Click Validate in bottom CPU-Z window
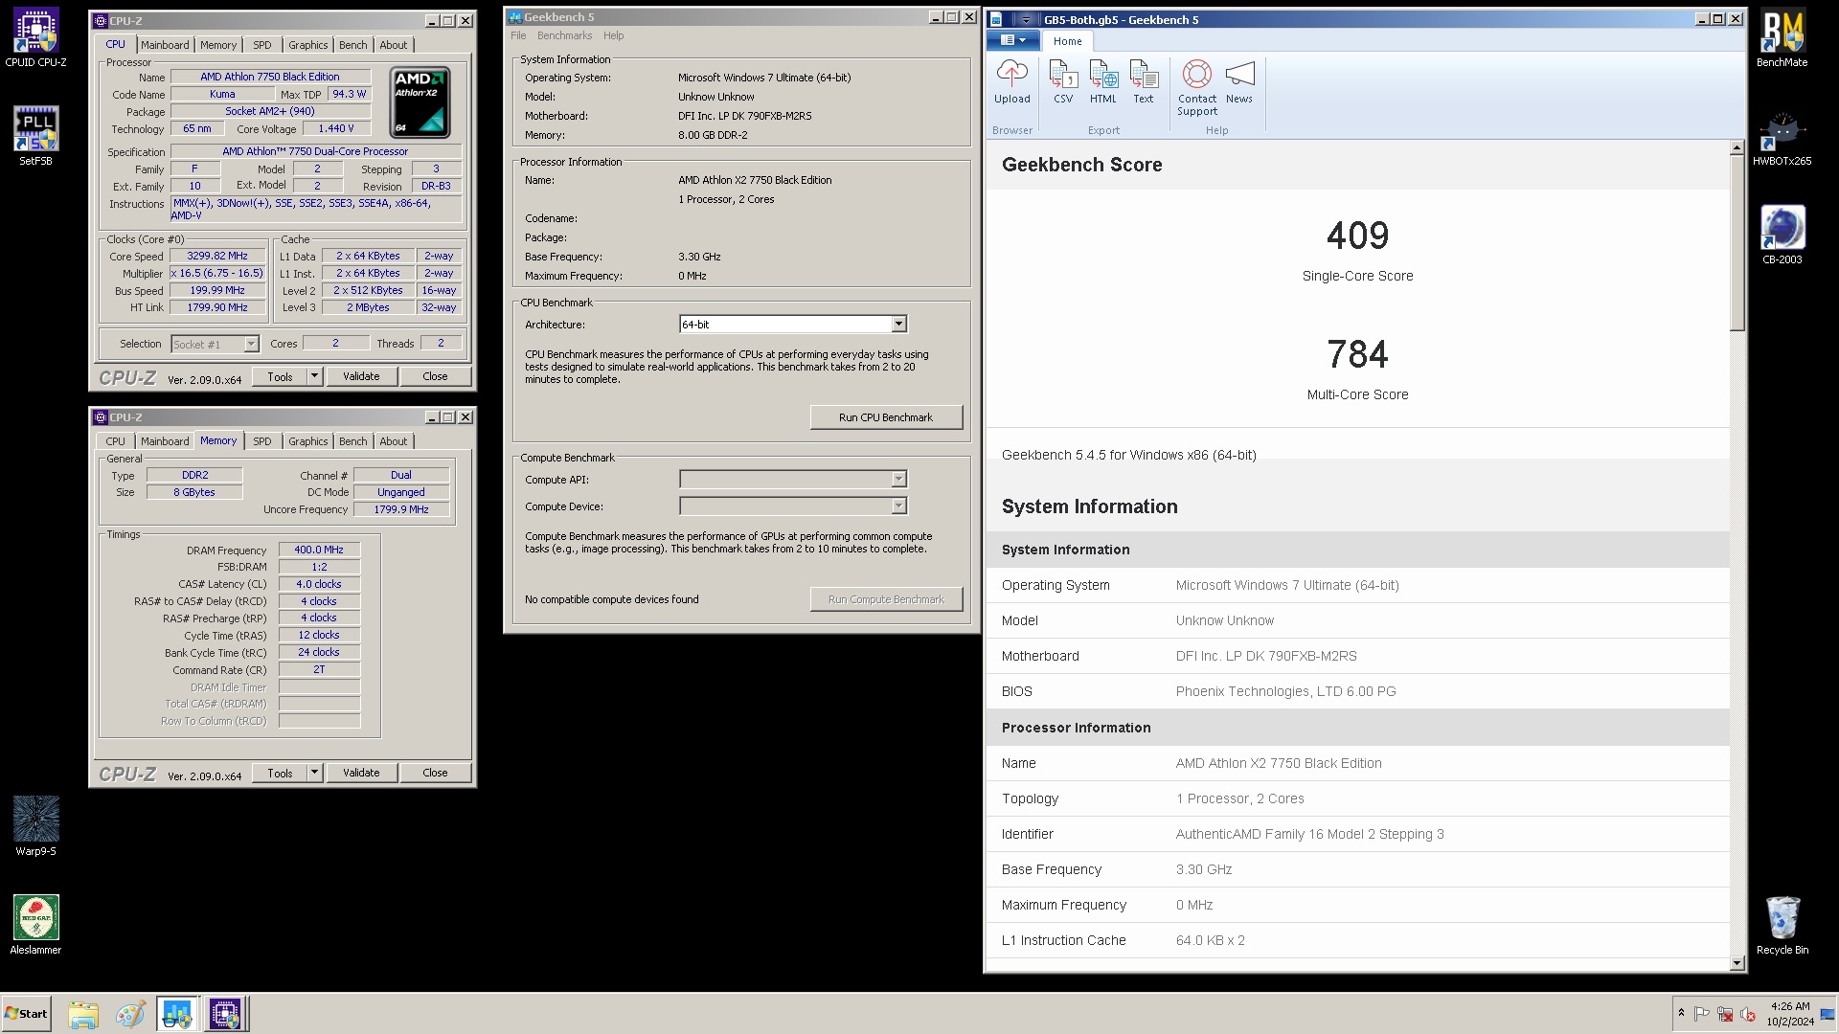The width and height of the screenshot is (1839, 1034). pyautogui.click(x=361, y=773)
